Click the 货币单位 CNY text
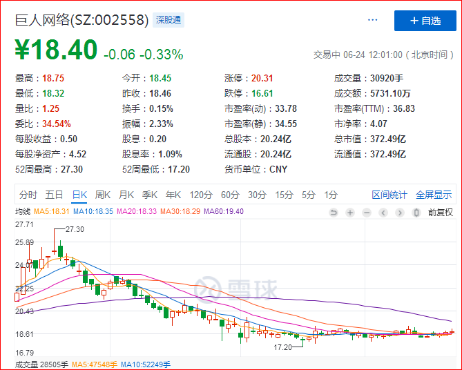Image resolution: width=462 pixels, height=370 pixels. coord(278,169)
